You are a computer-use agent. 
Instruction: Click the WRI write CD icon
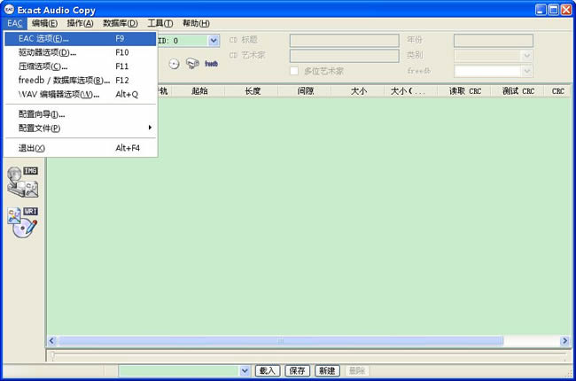tap(23, 222)
